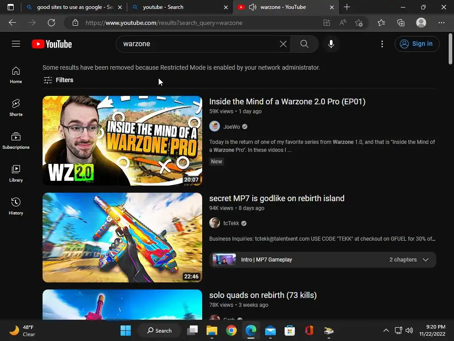The width and height of the screenshot is (454, 341).
Task: Click browser back arrow
Action: (x=12, y=23)
